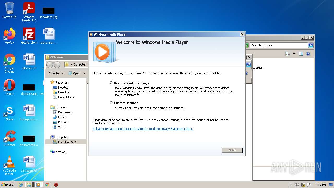Screen dimensions: 334x188
Task: Open the Start menu
Action: tap(7, 184)
